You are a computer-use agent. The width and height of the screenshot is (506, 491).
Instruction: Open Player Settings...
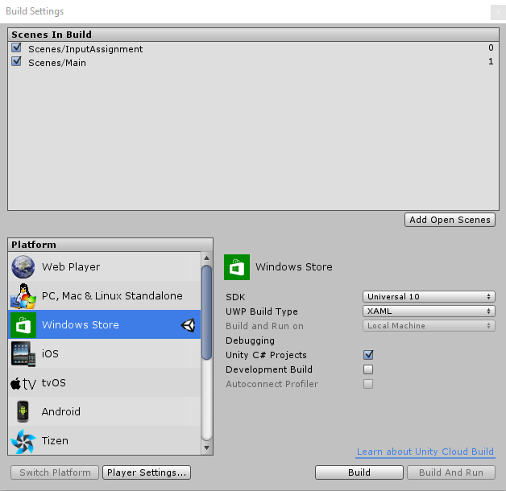tap(147, 472)
